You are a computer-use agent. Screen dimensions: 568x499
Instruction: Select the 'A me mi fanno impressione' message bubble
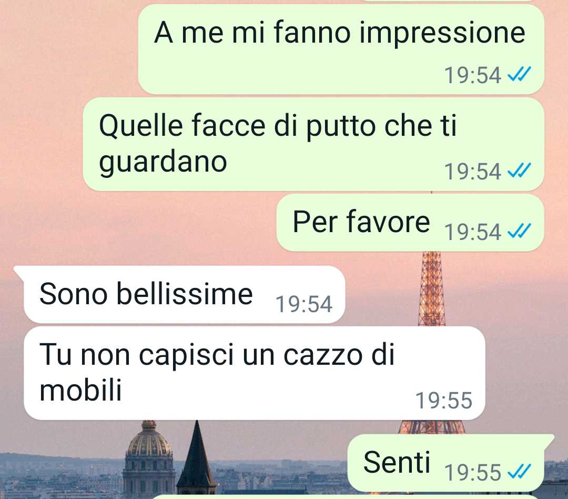coord(341,49)
